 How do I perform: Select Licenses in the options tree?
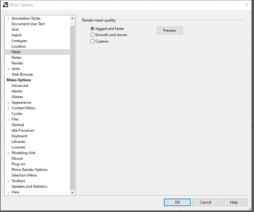(x=18, y=147)
